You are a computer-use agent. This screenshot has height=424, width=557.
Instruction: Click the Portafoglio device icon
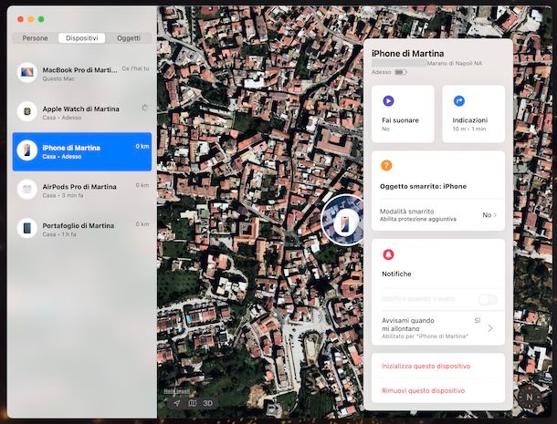[27, 228]
